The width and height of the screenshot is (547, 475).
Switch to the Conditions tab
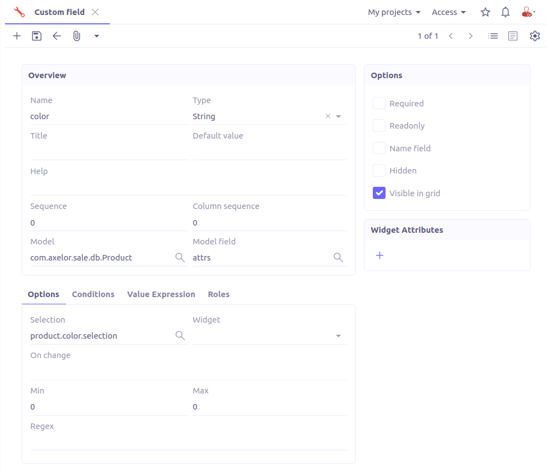pos(93,294)
